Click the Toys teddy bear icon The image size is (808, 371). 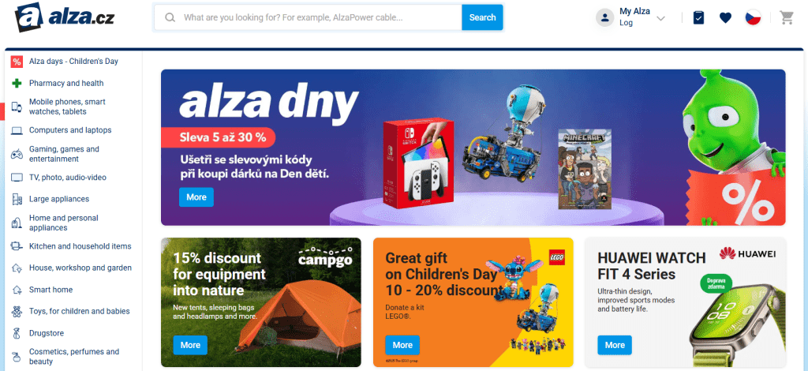click(x=17, y=311)
